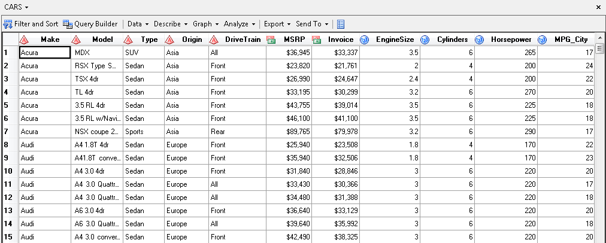The height and width of the screenshot is (243, 606).
Task: Select the Horsepower column header
Action: tap(506, 40)
